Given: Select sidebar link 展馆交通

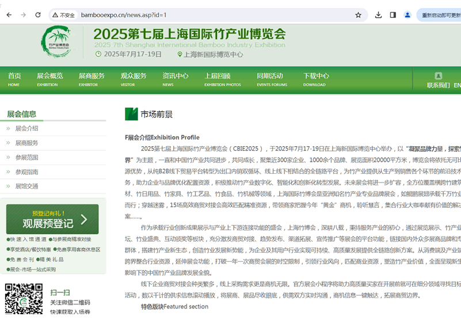Looking at the screenshot, I should coord(26,186).
